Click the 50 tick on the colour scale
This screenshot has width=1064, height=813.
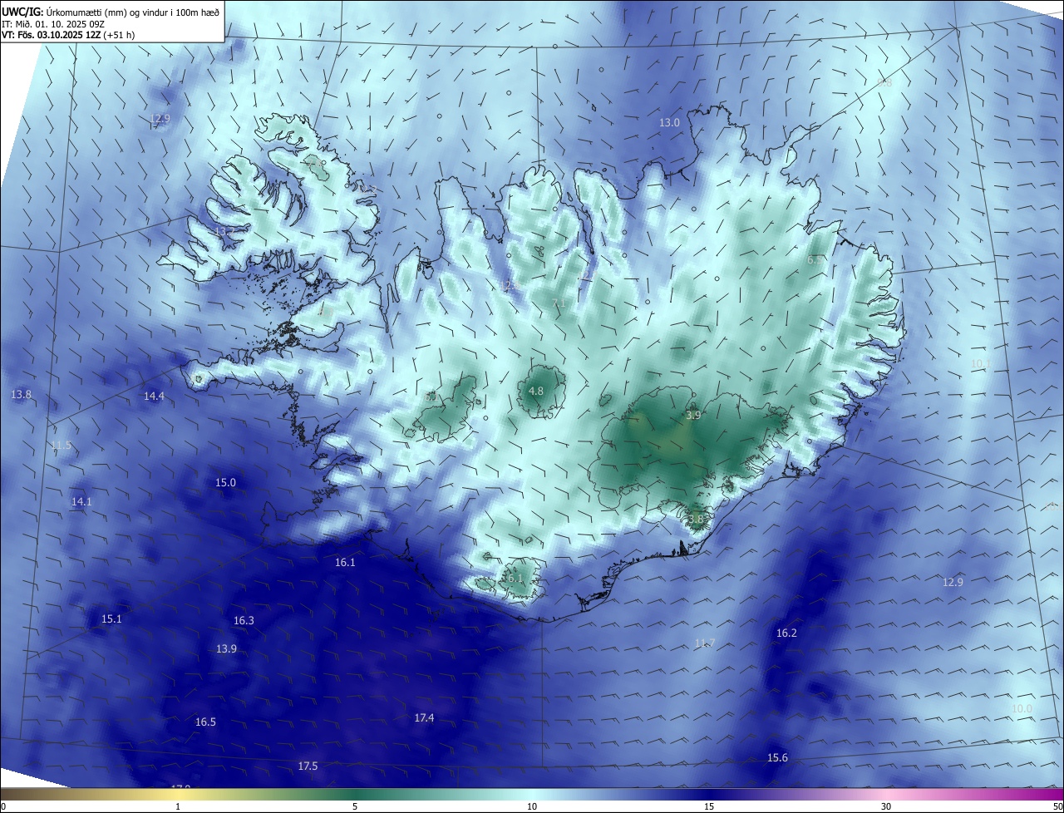point(1057,807)
